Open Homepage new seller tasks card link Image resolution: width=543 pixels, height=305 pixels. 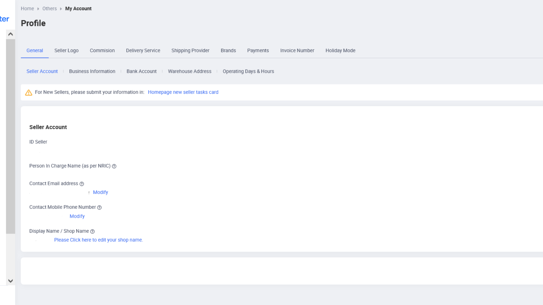click(x=183, y=92)
